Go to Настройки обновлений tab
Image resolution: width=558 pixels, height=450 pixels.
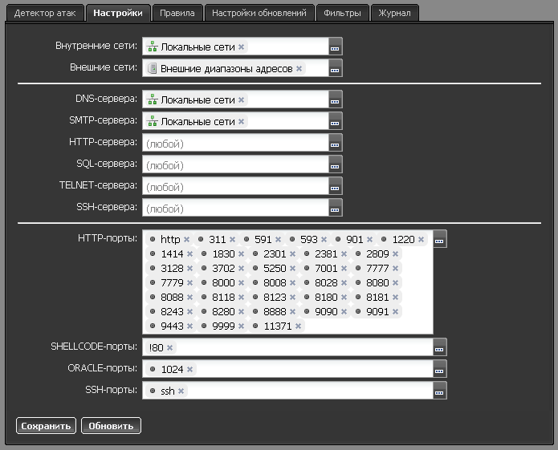pos(259,14)
